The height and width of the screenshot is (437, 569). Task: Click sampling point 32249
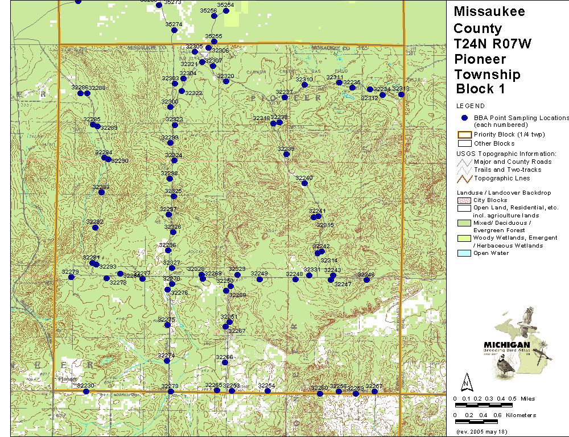point(259,279)
